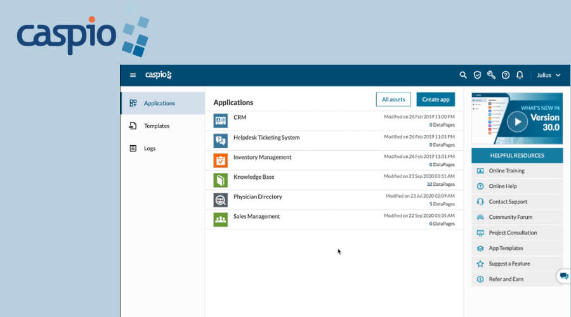
Task: Open Physician Directory application name
Action: click(x=258, y=197)
